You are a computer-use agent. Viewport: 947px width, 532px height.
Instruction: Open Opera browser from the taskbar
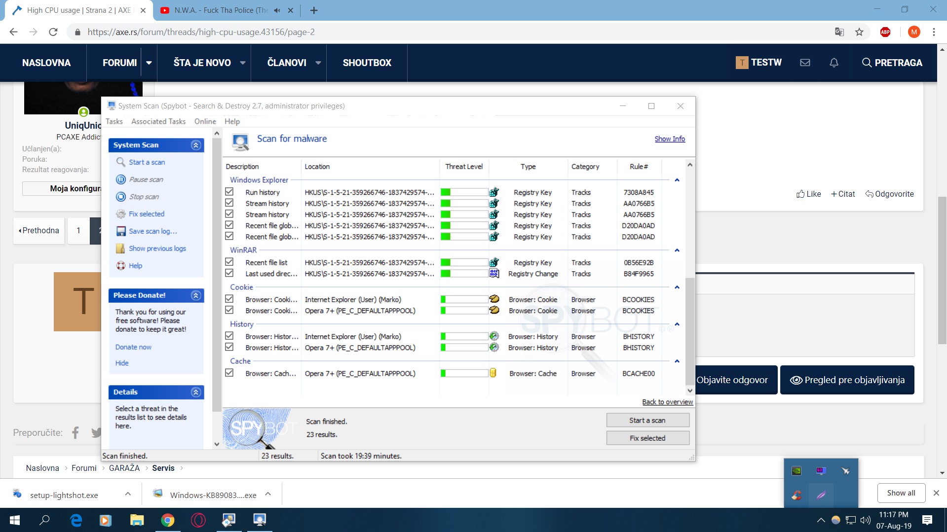click(x=198, y=520)
